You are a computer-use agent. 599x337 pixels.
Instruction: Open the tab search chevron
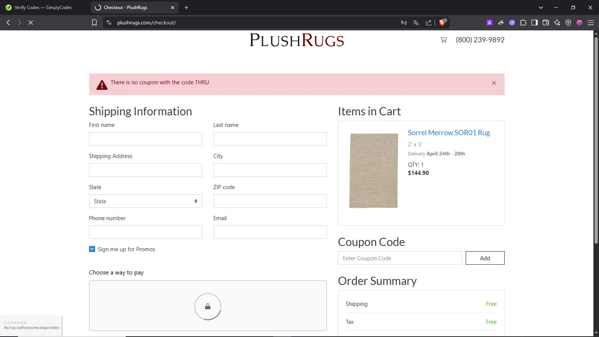pos(541,8)
